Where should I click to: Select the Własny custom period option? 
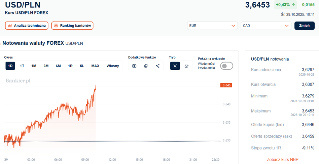[x=113, y=66]
